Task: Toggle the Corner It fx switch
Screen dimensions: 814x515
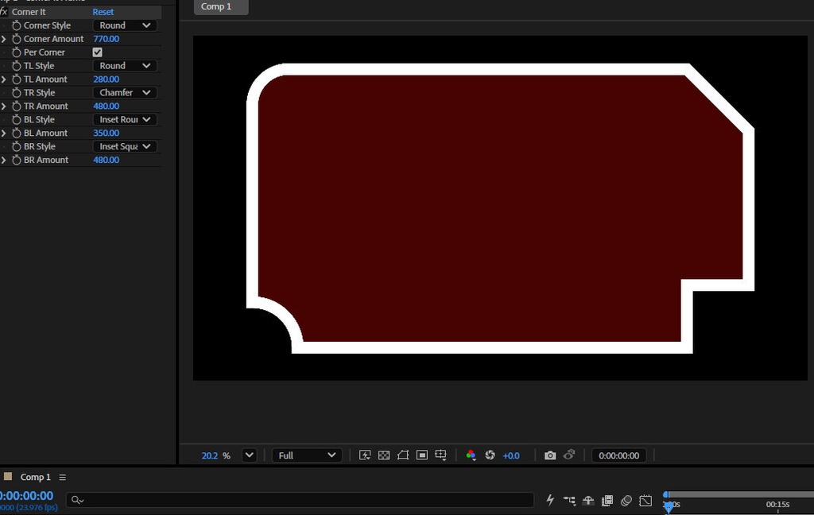Action: (3, 11)
